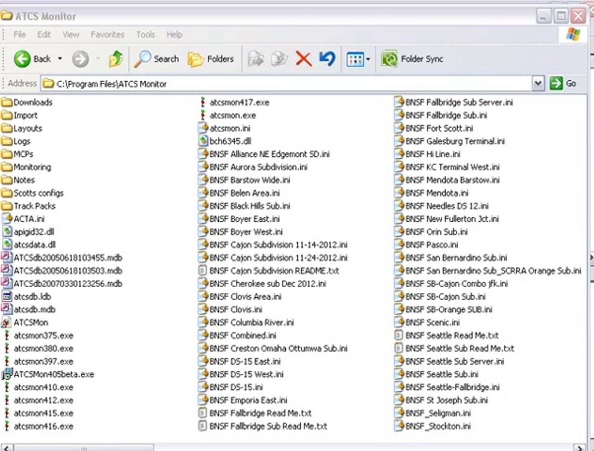Select BNSF Galesburg Terminal.ini

tap(449, 141)
